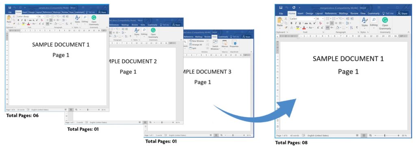Click Grow Font icon in merged.docx window
Viewport: 416px width, 148px height.
318,28
